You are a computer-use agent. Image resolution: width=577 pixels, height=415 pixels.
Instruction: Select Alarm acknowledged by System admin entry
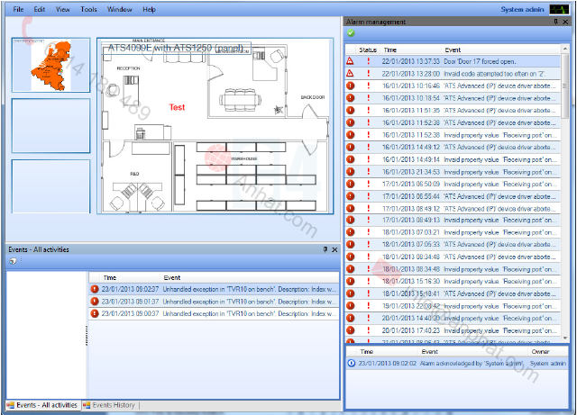tap(457, 363)
